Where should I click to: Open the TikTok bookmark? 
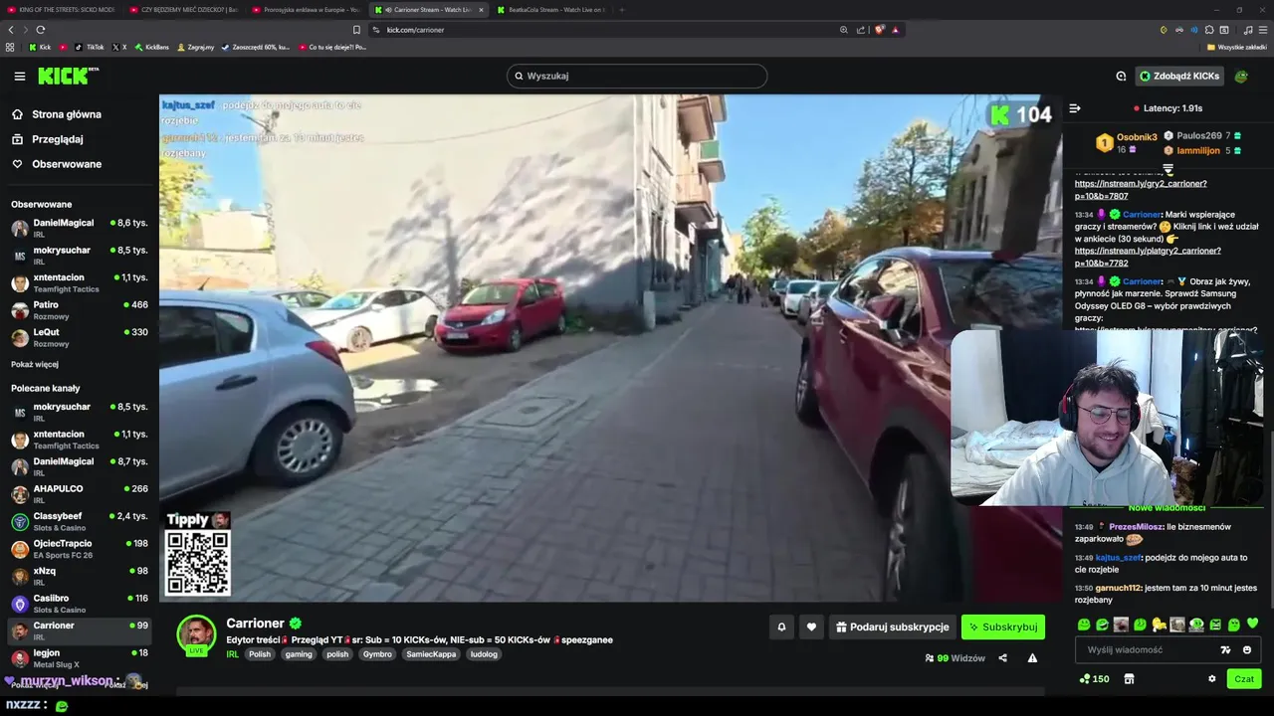pyautogui.click(x=90, y=47)
